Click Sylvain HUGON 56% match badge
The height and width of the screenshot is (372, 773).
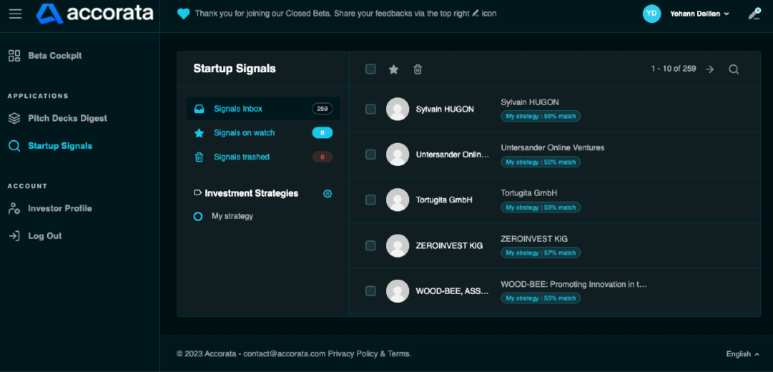(541, 116)
